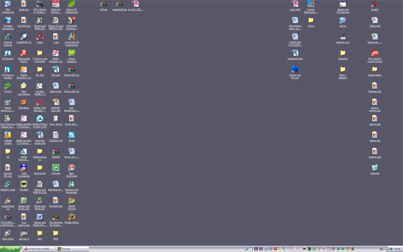
Task: Select the Adobe Illustrator CS2 icon
Action: 24,70
